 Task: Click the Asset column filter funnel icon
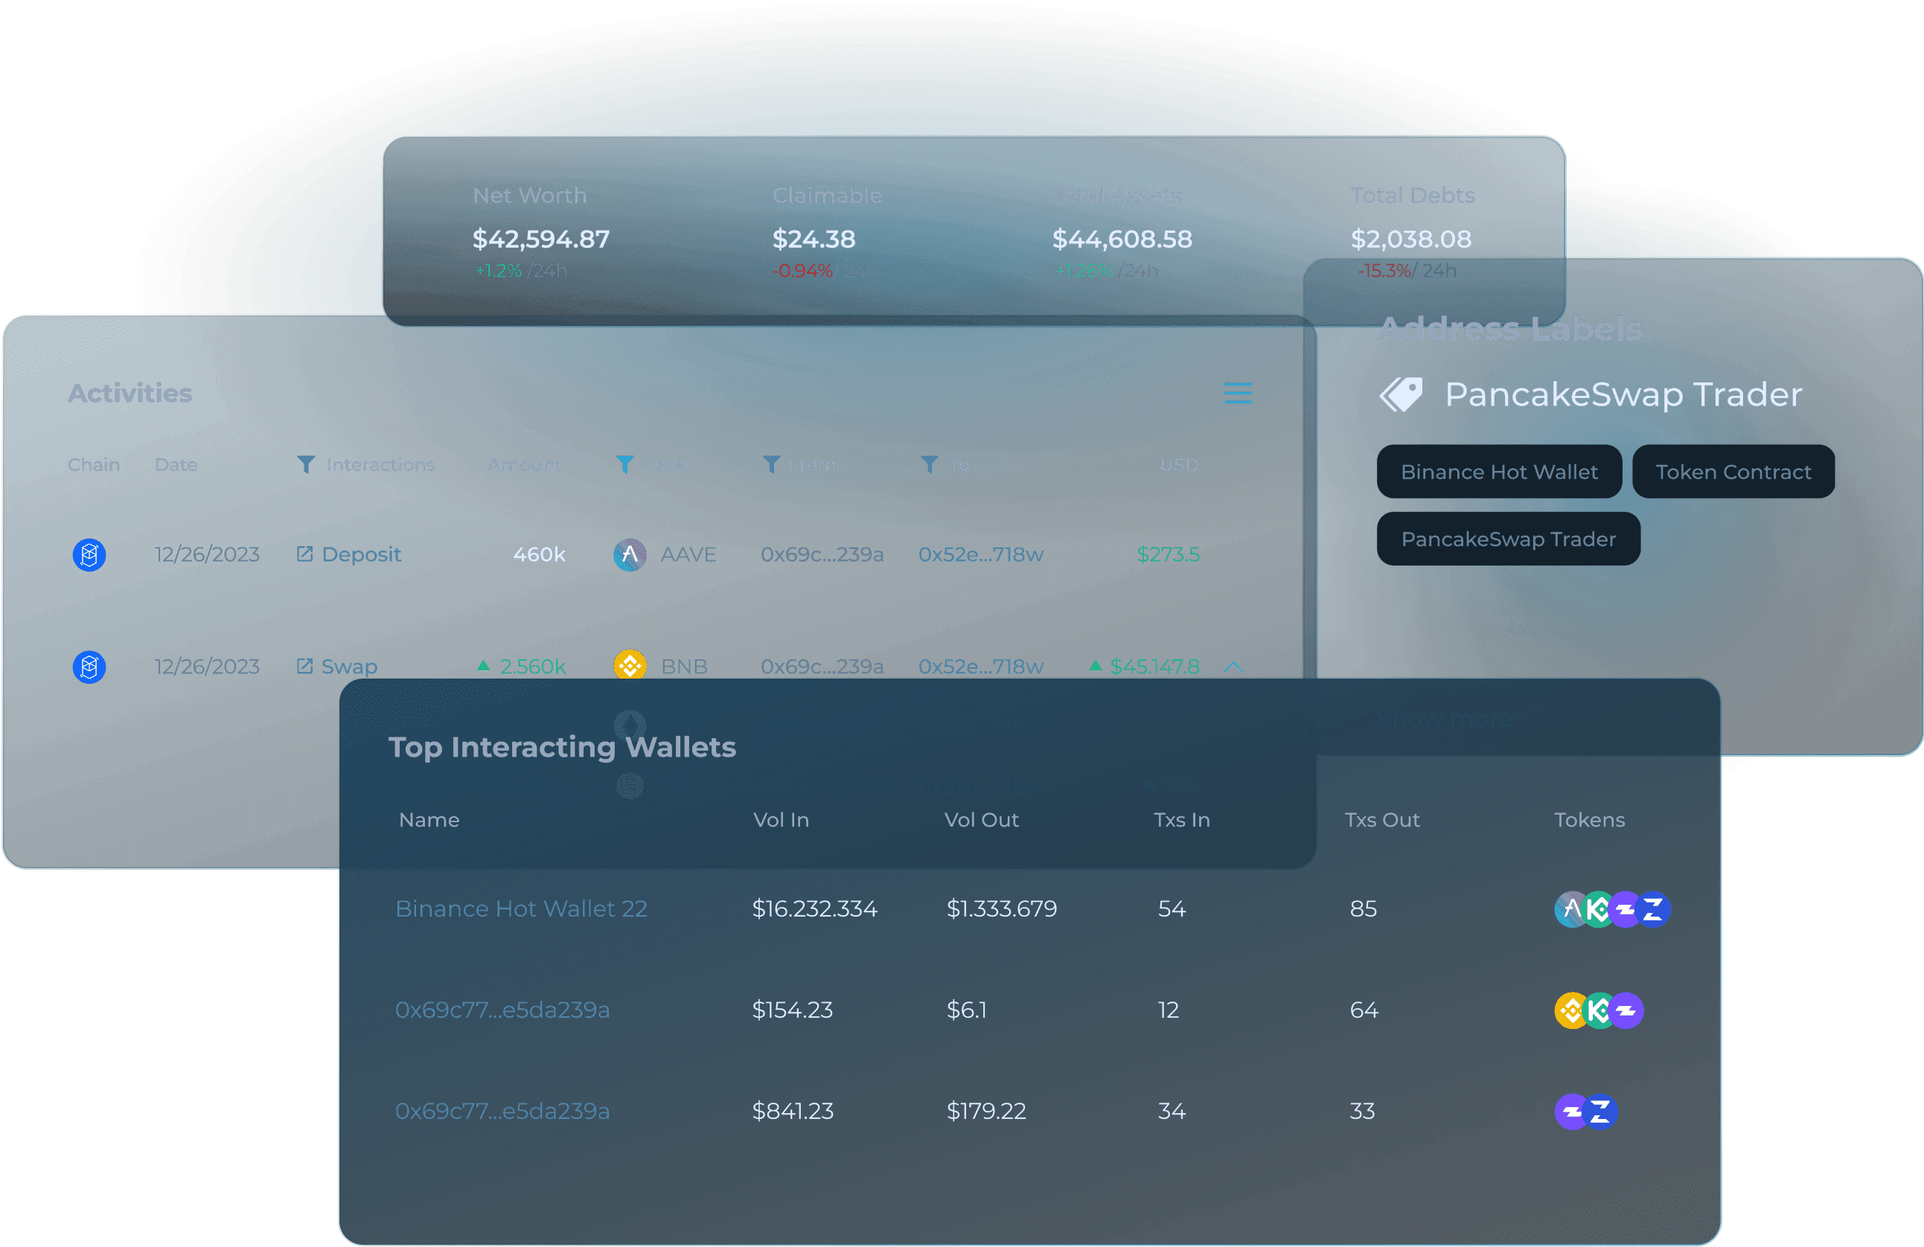coord(625,465)
